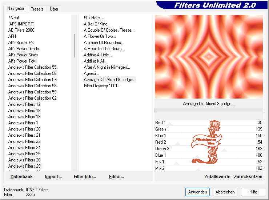269x200 pixels.
Task: Open the Über tab
Action: (x=54, y=9)
